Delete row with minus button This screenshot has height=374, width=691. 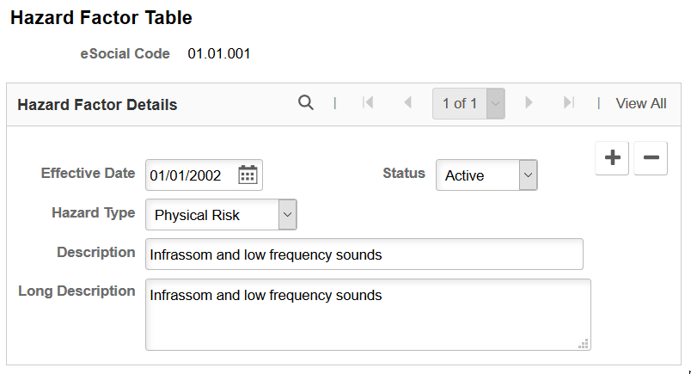click(651, 158)
